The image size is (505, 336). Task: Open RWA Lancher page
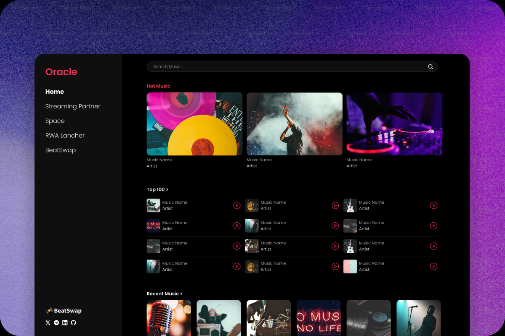click(65, 136)
